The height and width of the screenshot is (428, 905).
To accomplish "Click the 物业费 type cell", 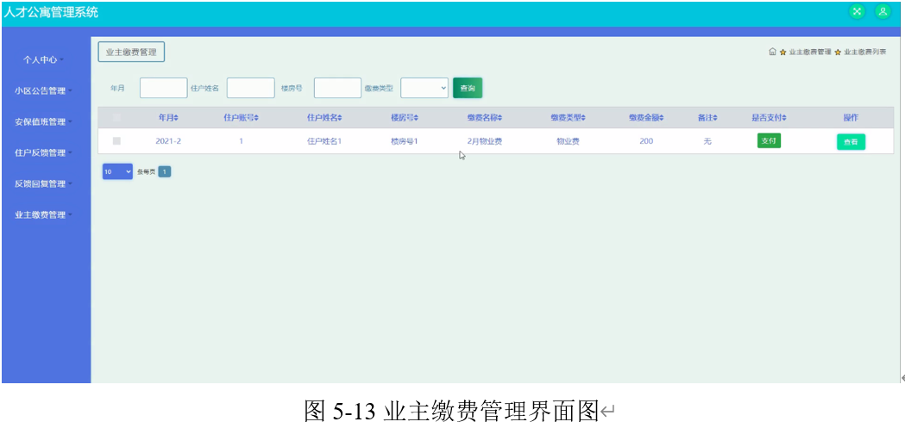I will [568, 140].
